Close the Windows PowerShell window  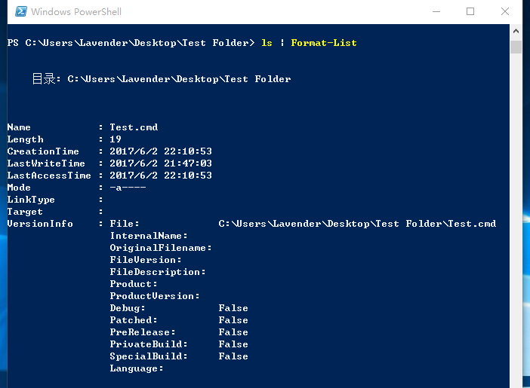pyautogui.click(x=504, y=12)
